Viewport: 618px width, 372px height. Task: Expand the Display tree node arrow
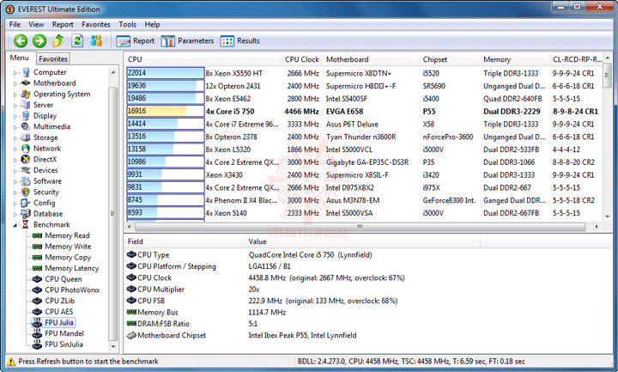click(15, 116)
